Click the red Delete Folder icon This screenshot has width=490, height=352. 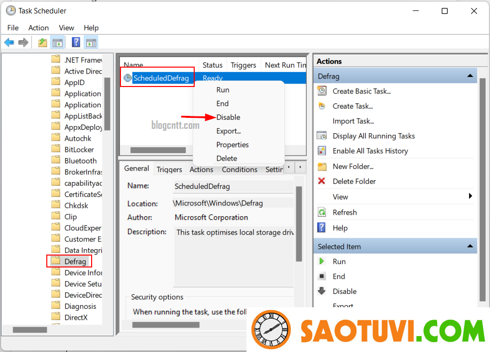[x=322, y=181]
